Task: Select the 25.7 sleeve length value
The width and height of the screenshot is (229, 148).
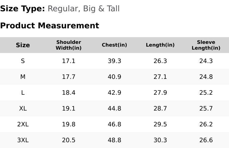Action: (206, 108)
